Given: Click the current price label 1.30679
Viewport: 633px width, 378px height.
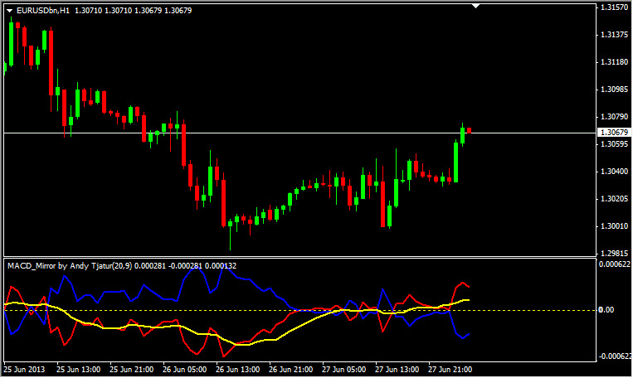Looking at the screenshot, I should click(614, 133).
